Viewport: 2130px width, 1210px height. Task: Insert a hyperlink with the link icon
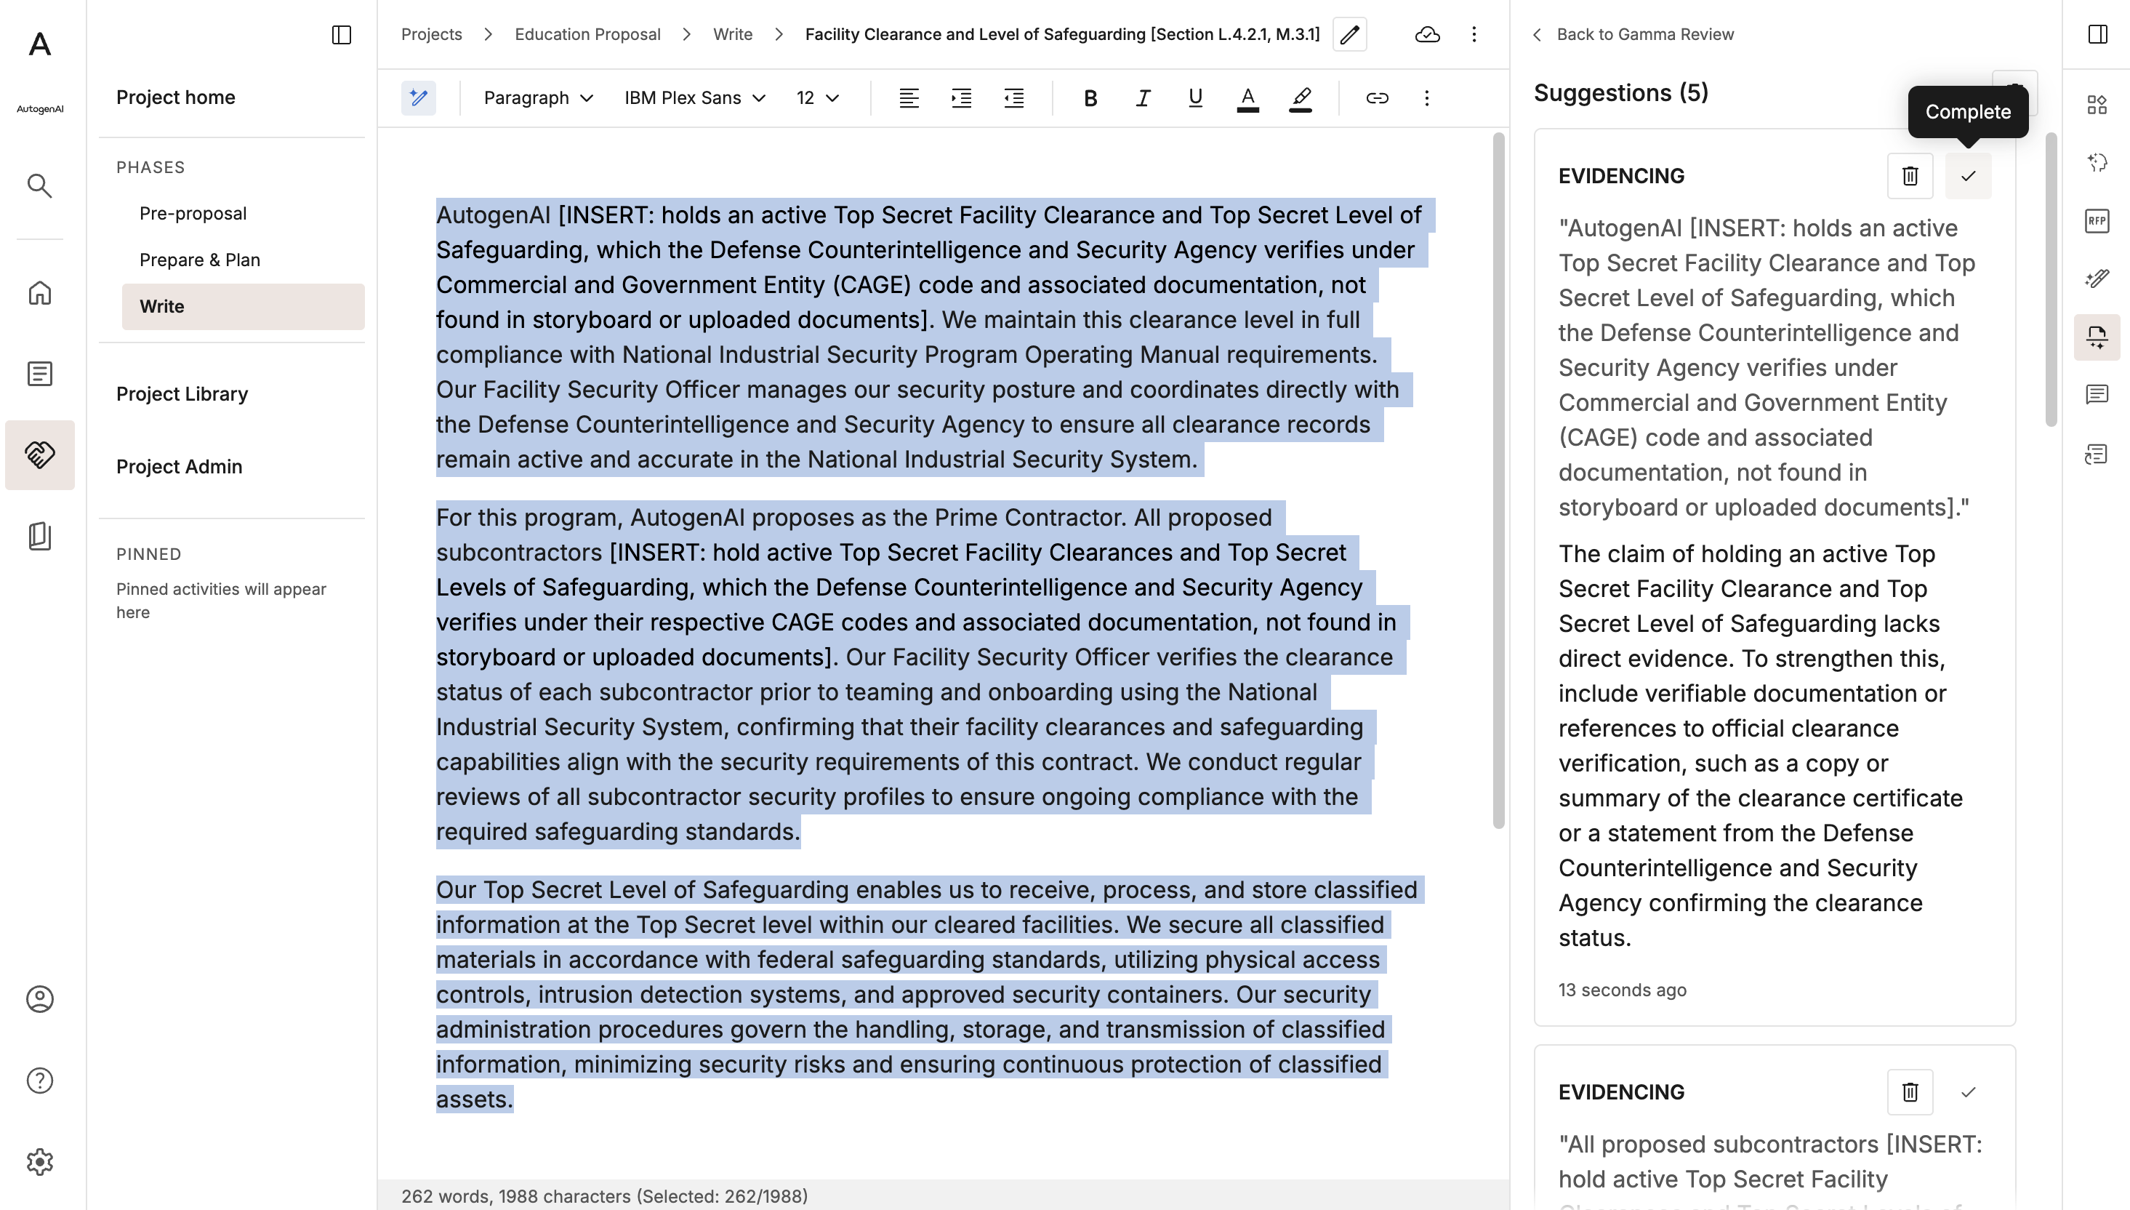click(1378, 98)
